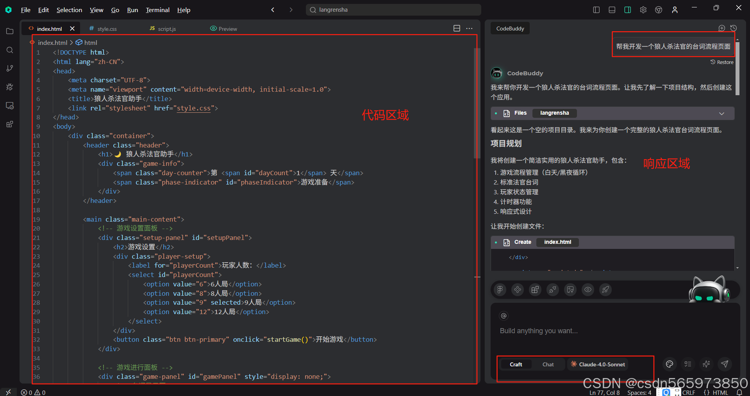Send message with paper plane icon
Image resolution: width=750 pixels, height=396 pixels.
[x=725, y=364]
